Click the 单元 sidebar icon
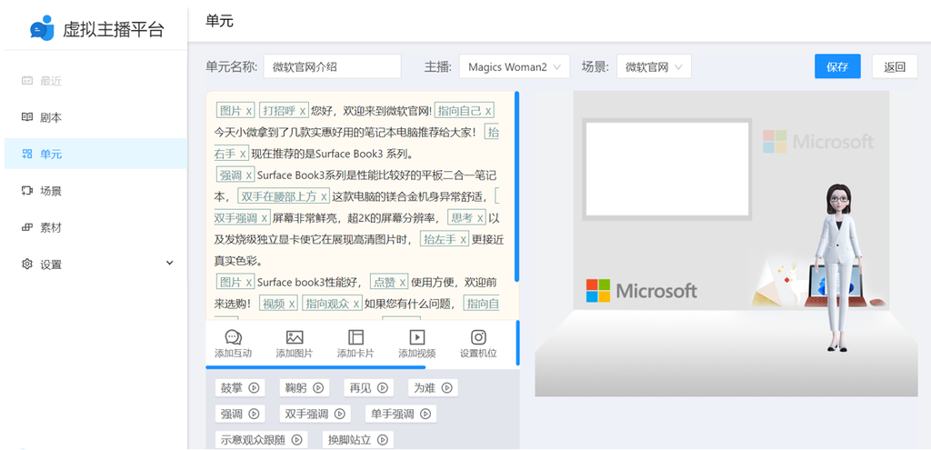The height and width of the screenshot is (450, 931). click(x=26, y=154)
